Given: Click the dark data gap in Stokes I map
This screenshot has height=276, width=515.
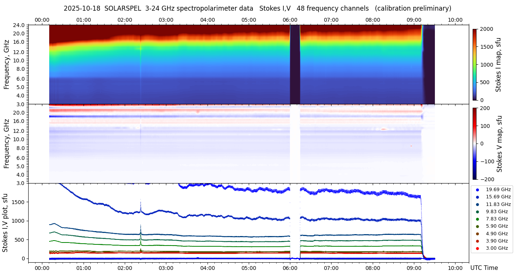Looking at the screenshot, I should point(295,64).
